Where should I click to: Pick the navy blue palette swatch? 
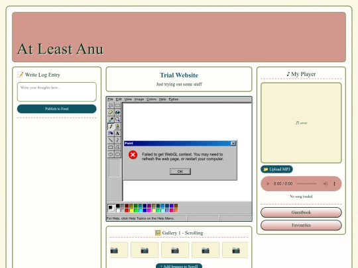pos(145,206)
